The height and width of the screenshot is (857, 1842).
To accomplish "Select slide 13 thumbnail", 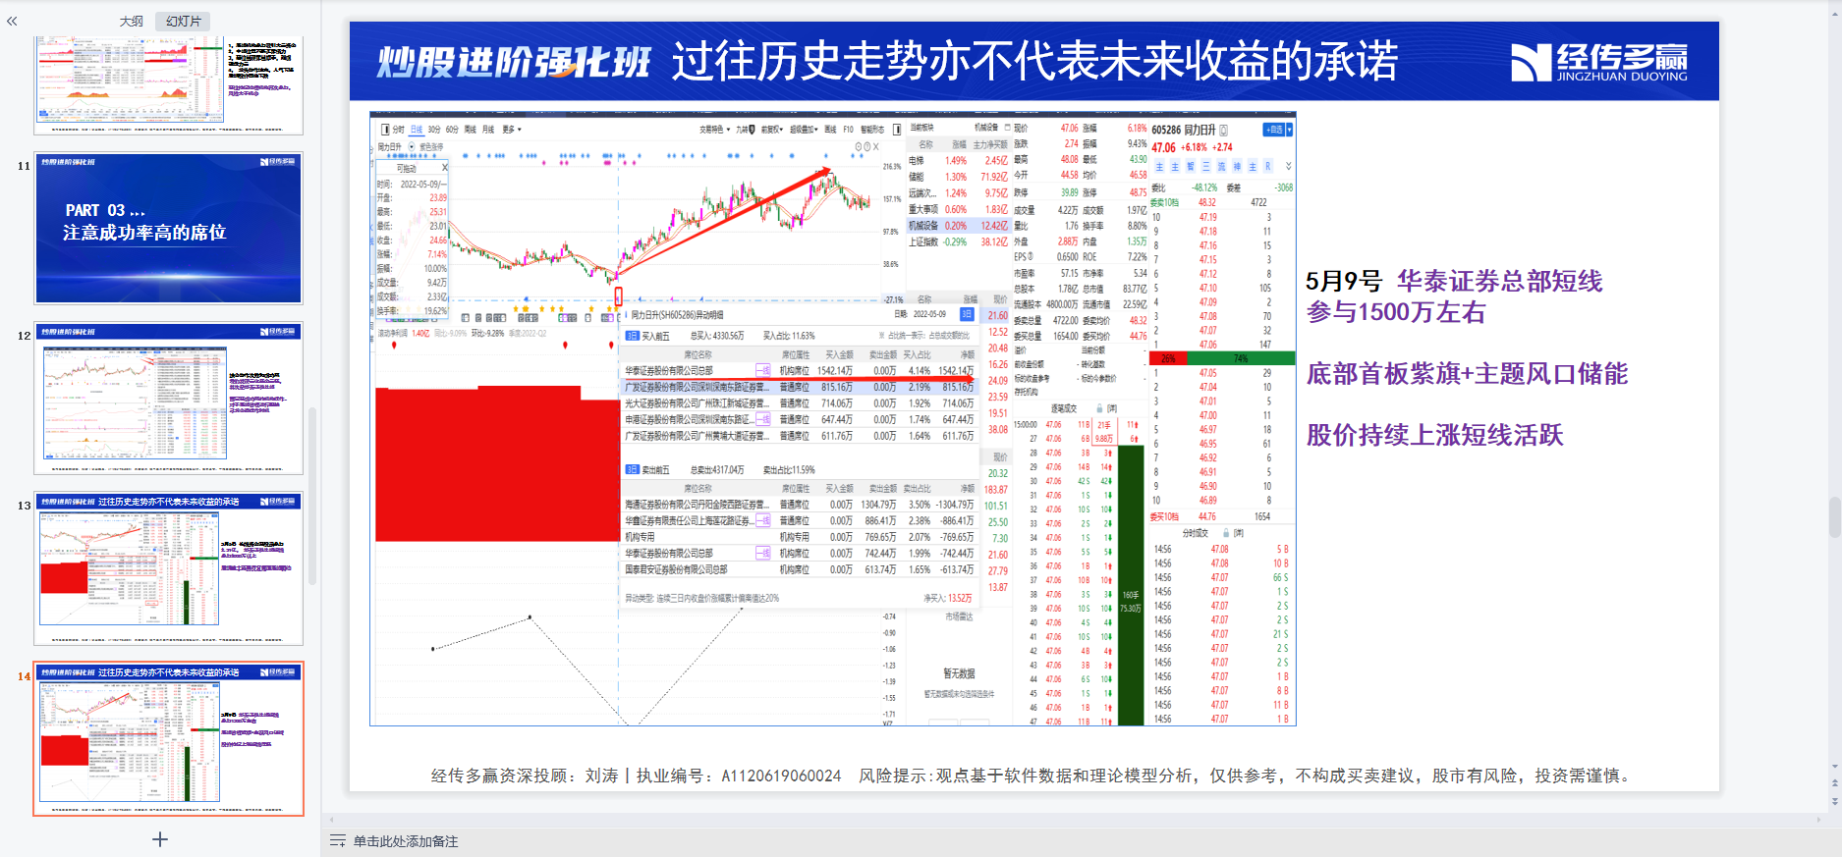I will [169, 568].
